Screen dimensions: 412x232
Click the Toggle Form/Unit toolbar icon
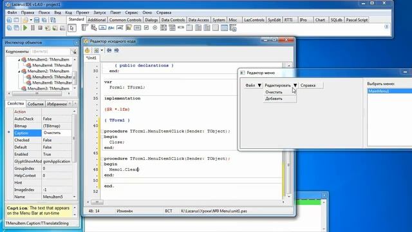tap(53, 20)
